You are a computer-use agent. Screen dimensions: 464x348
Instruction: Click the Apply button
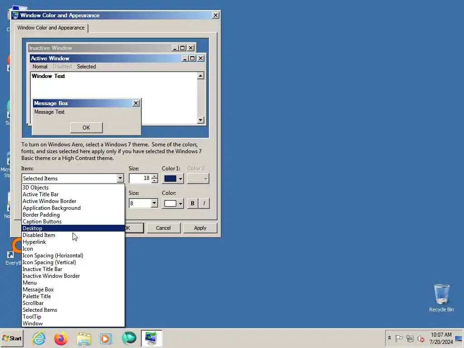[x=200, y=228]
